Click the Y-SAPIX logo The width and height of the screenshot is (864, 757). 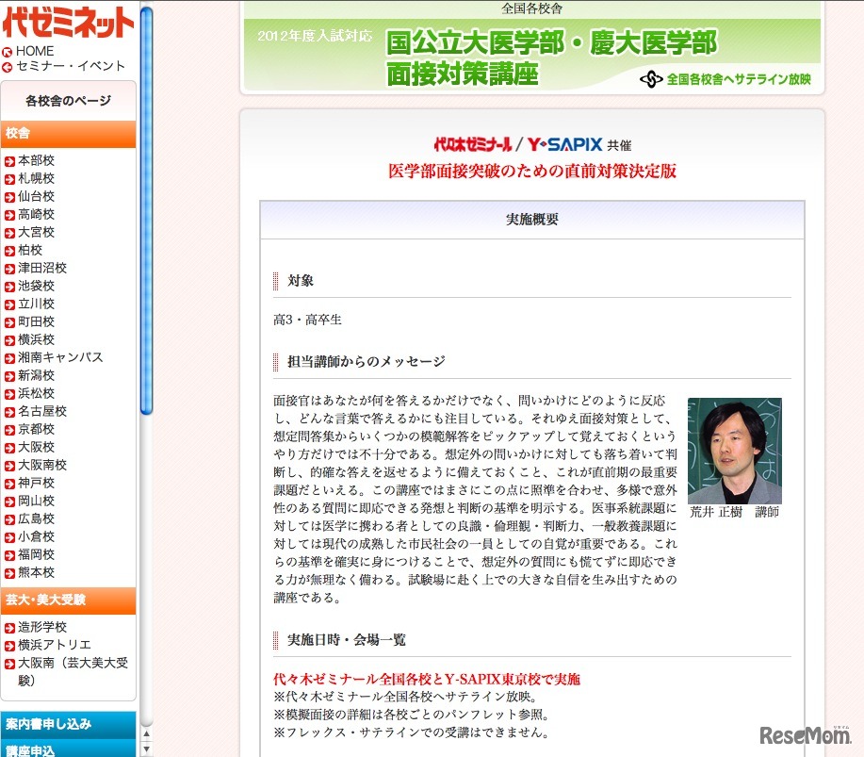[564, 144]
